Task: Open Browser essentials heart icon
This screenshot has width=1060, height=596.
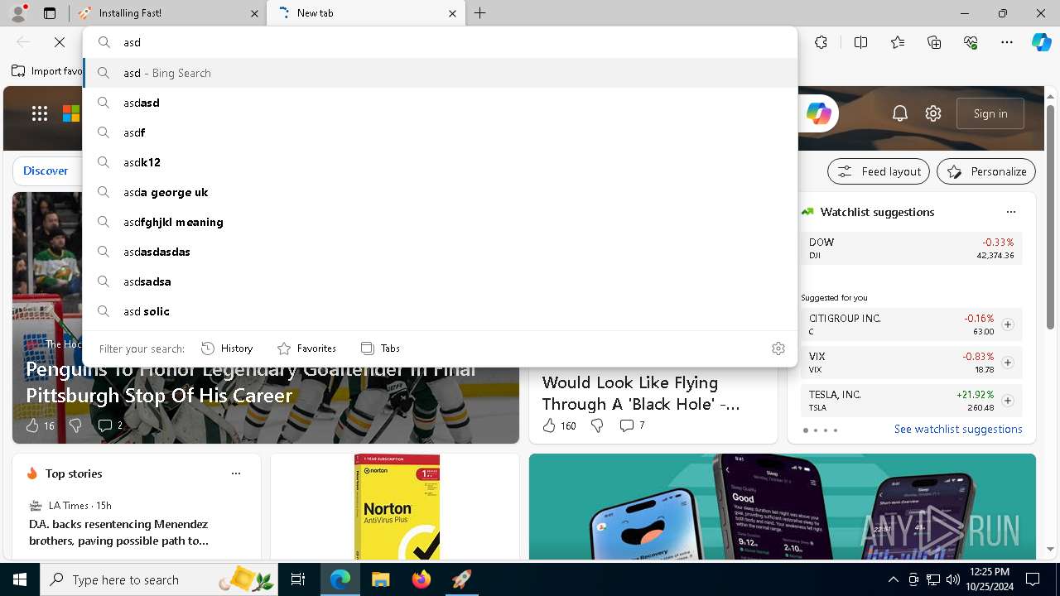Action: 971,42
